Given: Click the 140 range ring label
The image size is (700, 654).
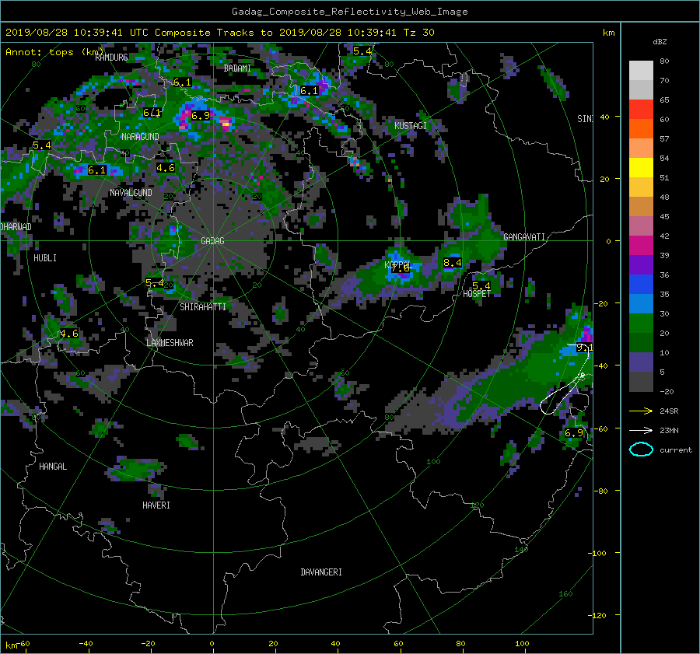Looking at the screenshot, I should [x=521, y=550].
